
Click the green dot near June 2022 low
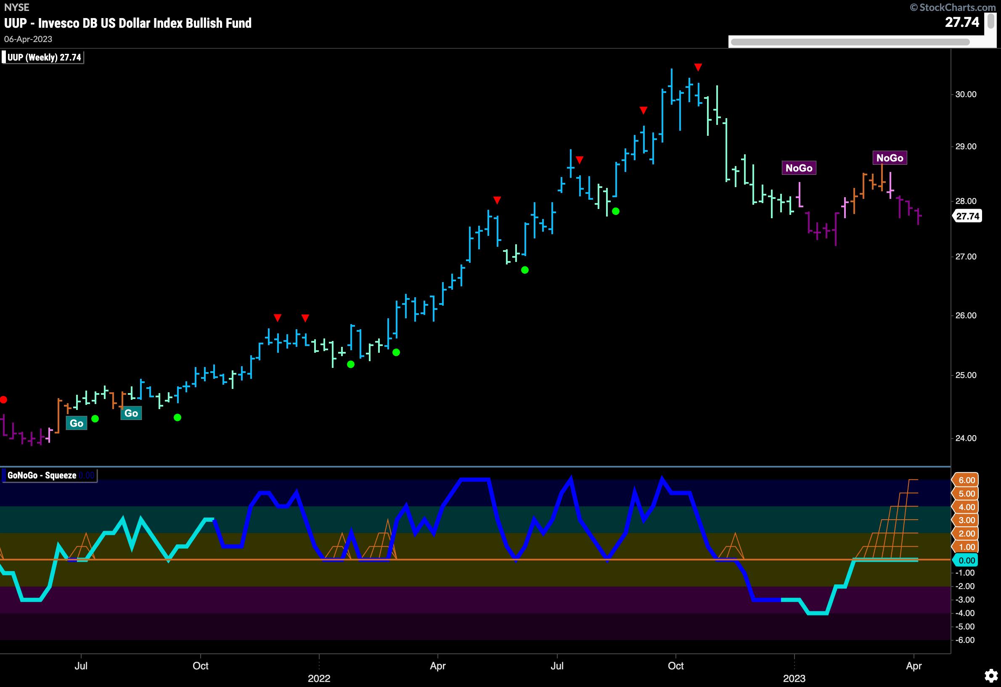pyautogui.click(x=524, y=270)
